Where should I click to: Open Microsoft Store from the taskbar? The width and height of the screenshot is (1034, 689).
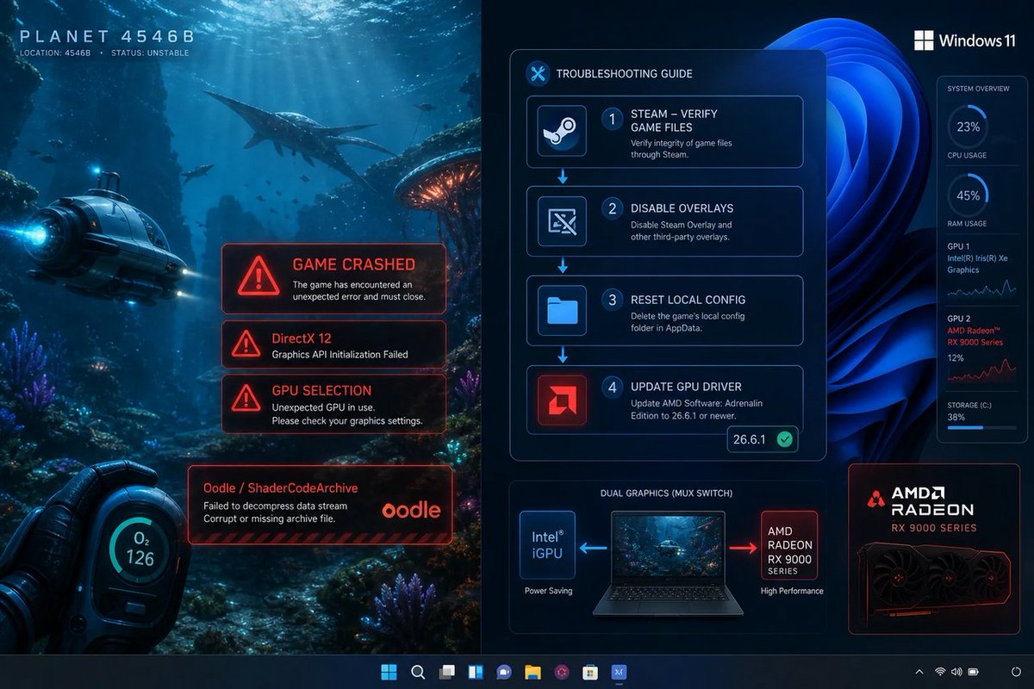click(x=590, y=672)
